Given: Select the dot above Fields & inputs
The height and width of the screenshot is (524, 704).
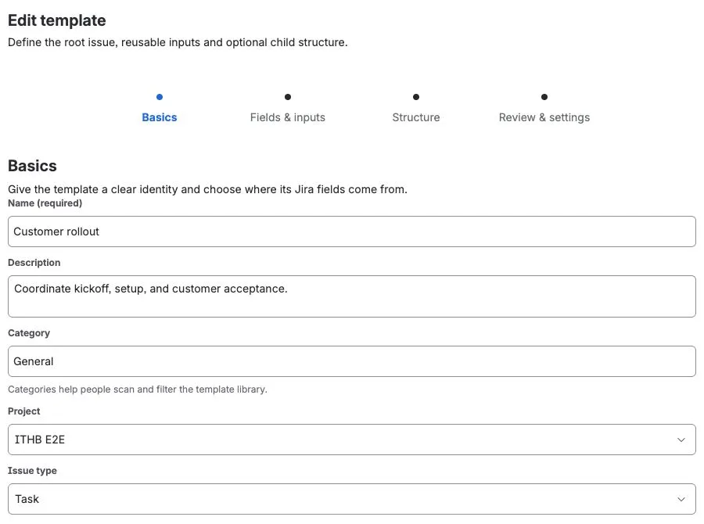Looking at the screenshot, I should (288, 97).
